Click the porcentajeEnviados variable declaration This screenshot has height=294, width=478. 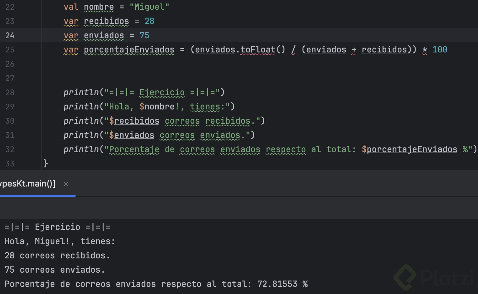pos(129,50)
